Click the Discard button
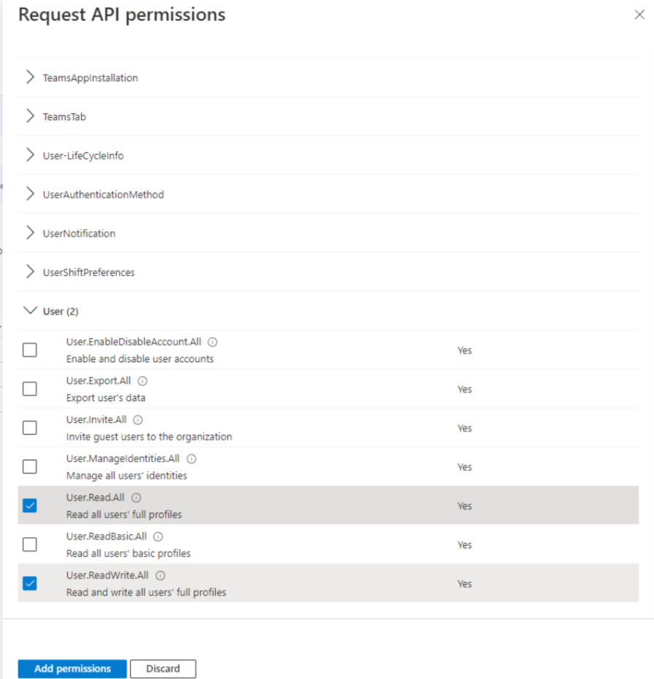 click(x=162, y=669)
